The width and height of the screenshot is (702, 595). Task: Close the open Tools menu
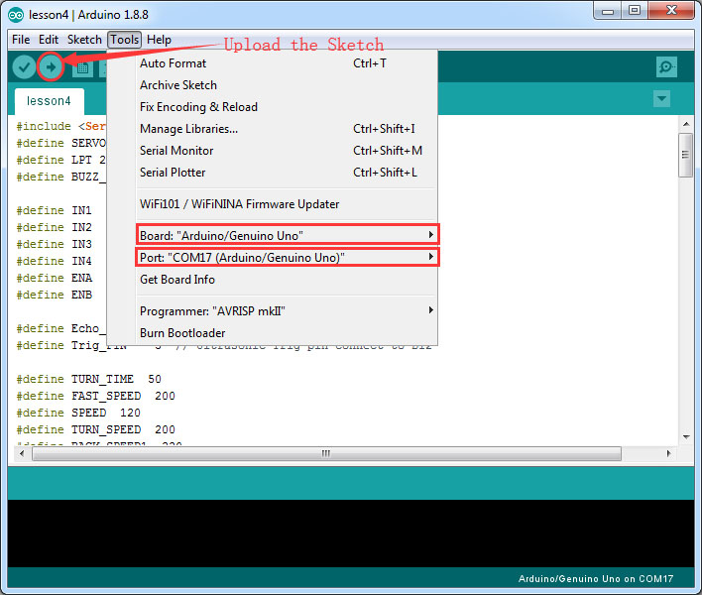[x=125, y=40]
